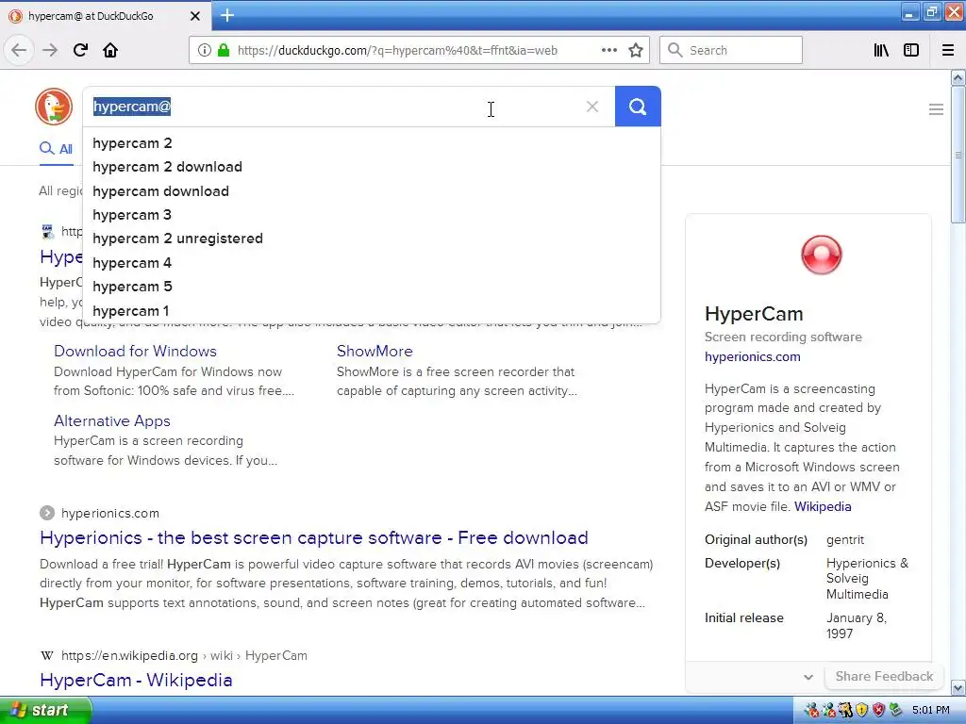966x724 pixels.
Task: Expand the HyperCam info panel chevron
Action: (808, 677)
